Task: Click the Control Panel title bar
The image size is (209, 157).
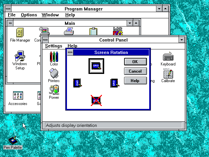Action: click(x=114, y=40)
